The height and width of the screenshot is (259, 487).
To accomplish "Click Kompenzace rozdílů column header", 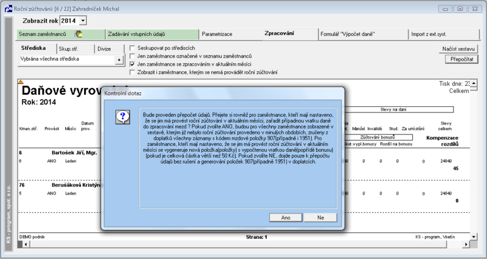I will 443,141.
